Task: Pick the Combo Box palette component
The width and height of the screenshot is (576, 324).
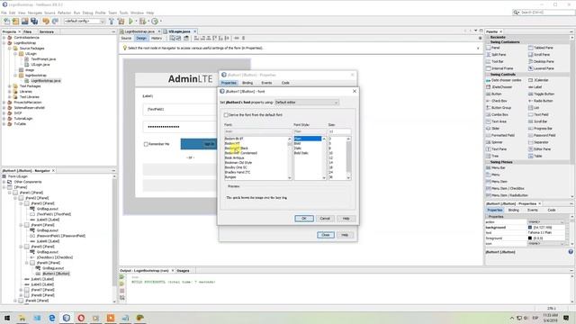Action: point(497,114)
